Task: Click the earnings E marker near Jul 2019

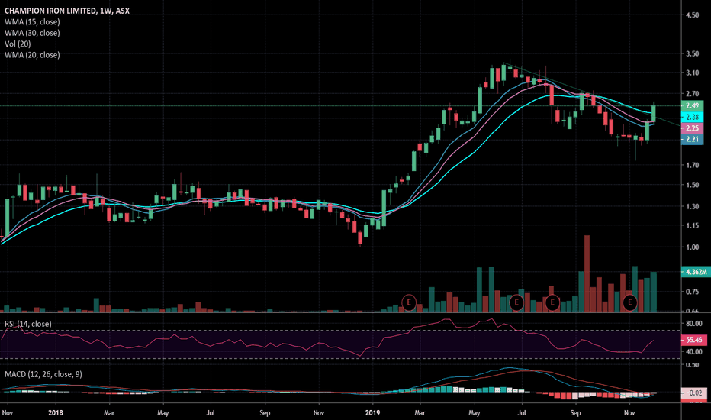Action: [516, 302]
